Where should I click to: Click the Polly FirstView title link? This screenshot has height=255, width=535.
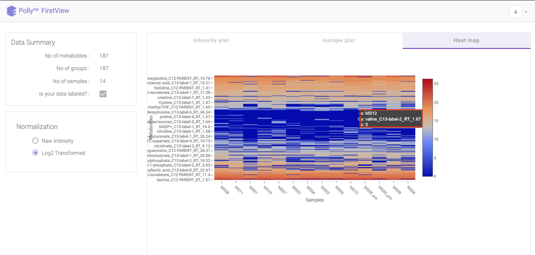pyautogui.click(x=44, y=11)
